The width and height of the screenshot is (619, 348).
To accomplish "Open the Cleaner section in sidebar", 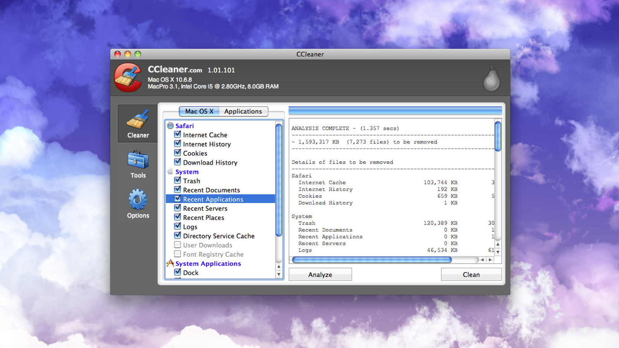I will tap(138, 124).
